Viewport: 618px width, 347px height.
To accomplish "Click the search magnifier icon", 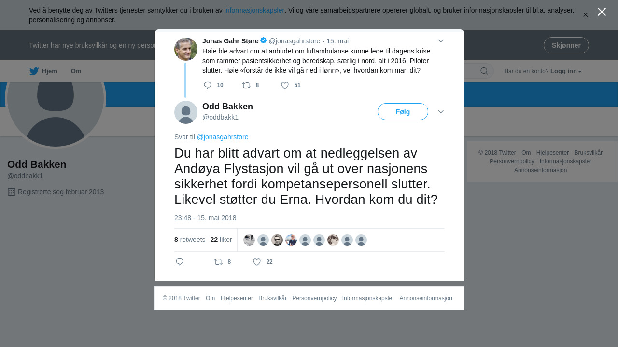I will click(x=484, y=71).
